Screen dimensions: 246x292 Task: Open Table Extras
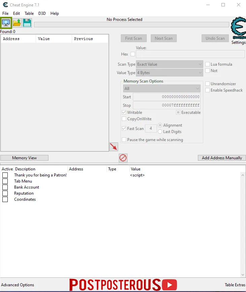[235, 285]
